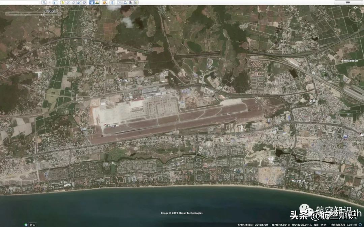
Task: Open the planets switcher icon
Action: (104, 2)
